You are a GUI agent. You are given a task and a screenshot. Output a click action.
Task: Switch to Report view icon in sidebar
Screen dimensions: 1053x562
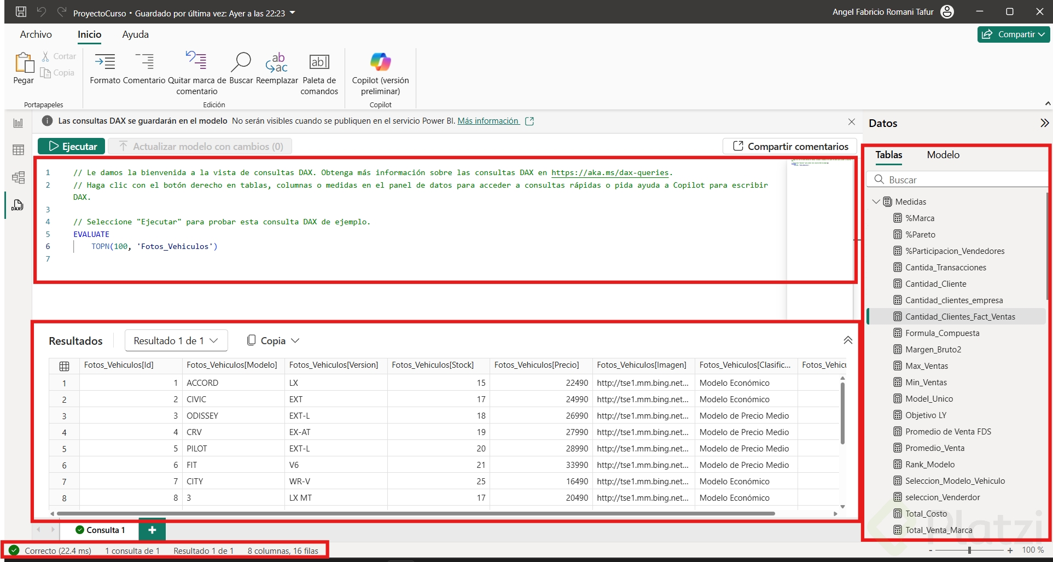(x=18, y=123)
